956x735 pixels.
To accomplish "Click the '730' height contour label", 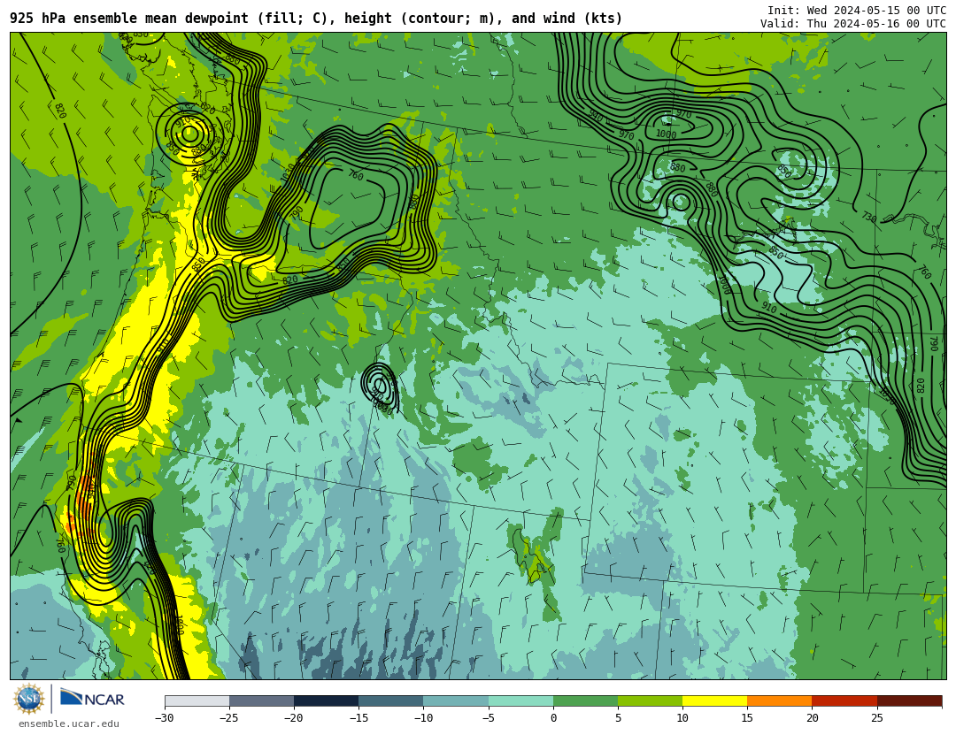I will (x=869, y=217).
